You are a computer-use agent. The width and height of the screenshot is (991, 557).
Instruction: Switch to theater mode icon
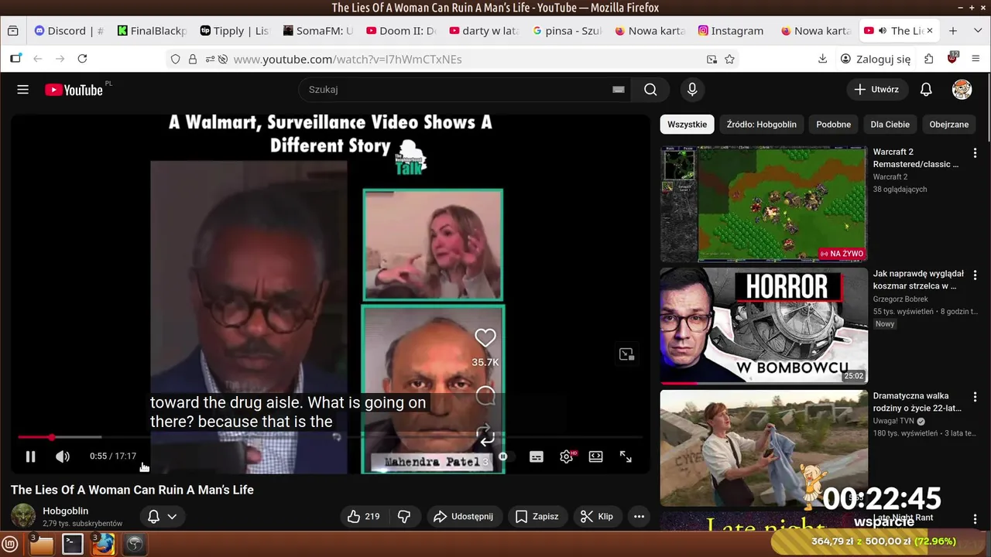(596, 457)
